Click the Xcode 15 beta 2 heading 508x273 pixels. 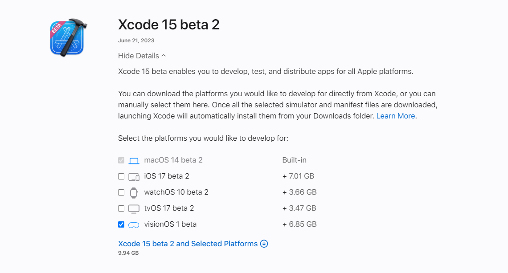[169, 24]
